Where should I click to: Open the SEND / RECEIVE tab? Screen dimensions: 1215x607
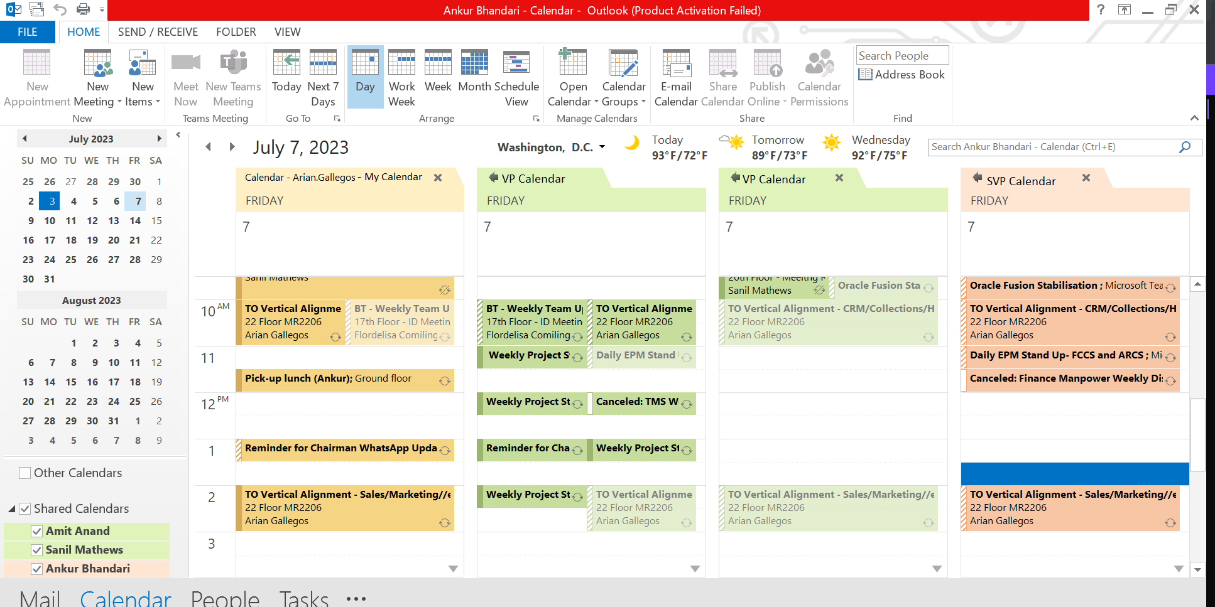tap(158, 32)
